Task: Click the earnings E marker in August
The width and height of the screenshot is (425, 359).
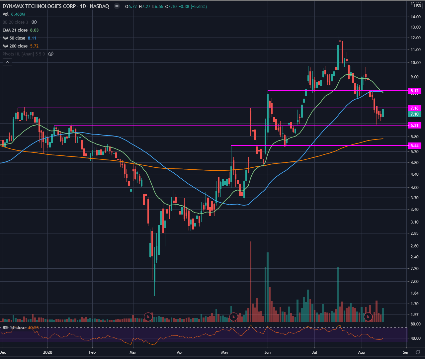Action: pyautogui.click(x=368, y=316)
